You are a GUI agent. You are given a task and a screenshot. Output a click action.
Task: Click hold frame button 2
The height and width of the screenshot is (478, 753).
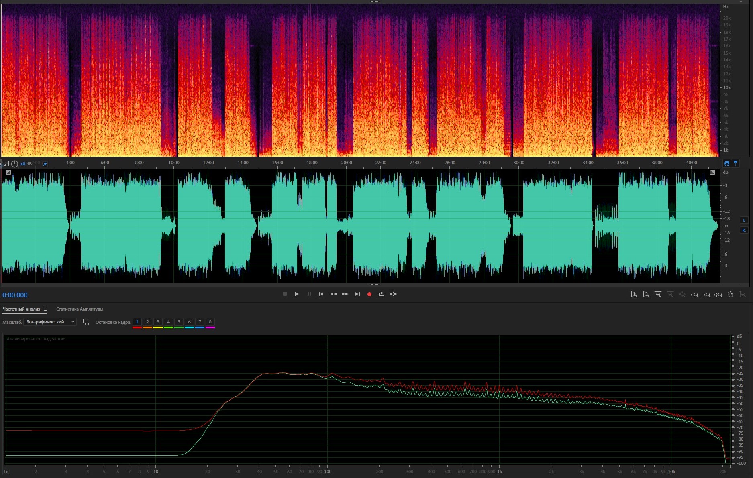[147, 322]
